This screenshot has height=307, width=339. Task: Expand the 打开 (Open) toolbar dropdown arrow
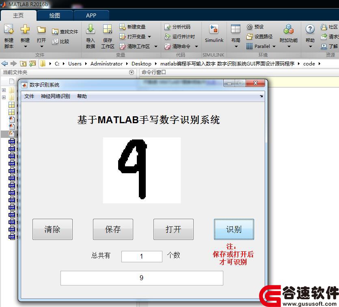[x=41, y=46]
